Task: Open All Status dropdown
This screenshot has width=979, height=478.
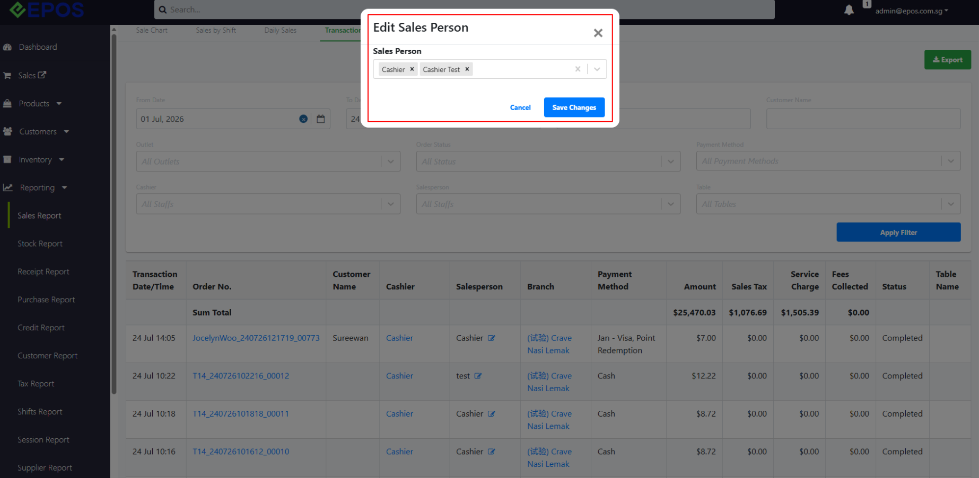Action: [548, 161]
